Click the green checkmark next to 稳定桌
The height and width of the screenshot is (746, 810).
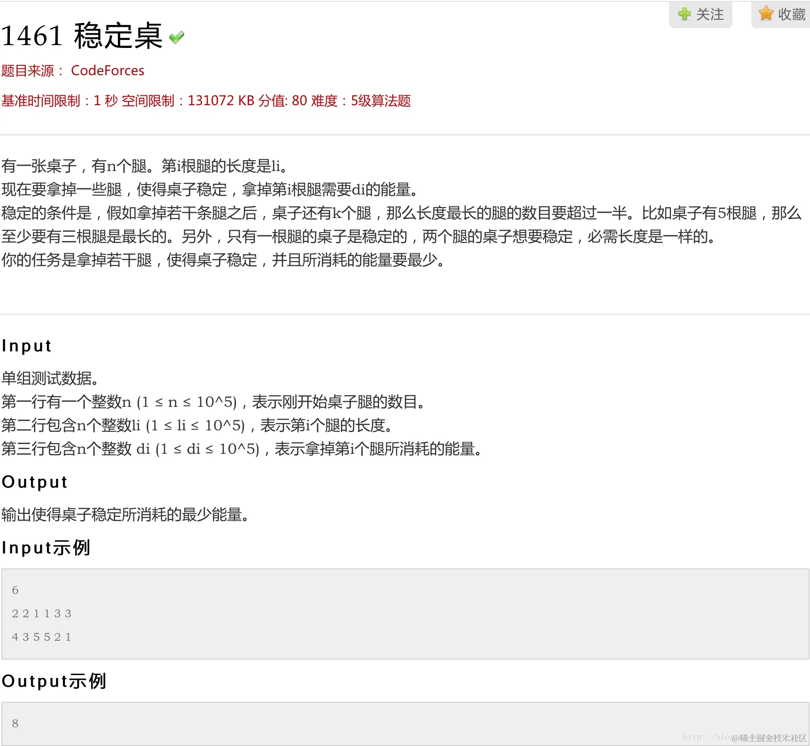tap(177, 37)
